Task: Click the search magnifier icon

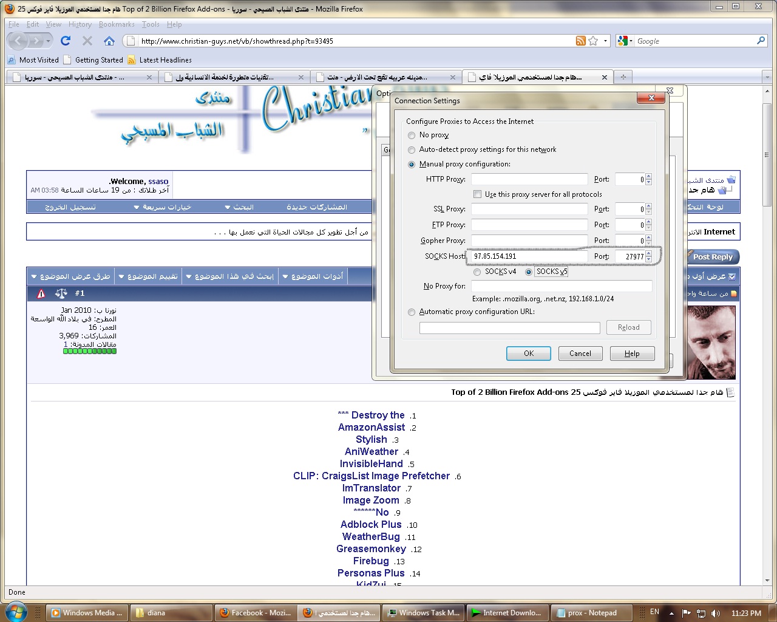Action: click(761, 41)
